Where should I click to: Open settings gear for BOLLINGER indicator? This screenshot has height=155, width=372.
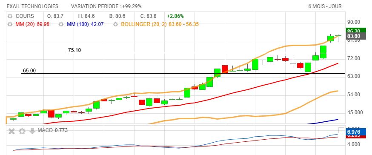(115, 24)
